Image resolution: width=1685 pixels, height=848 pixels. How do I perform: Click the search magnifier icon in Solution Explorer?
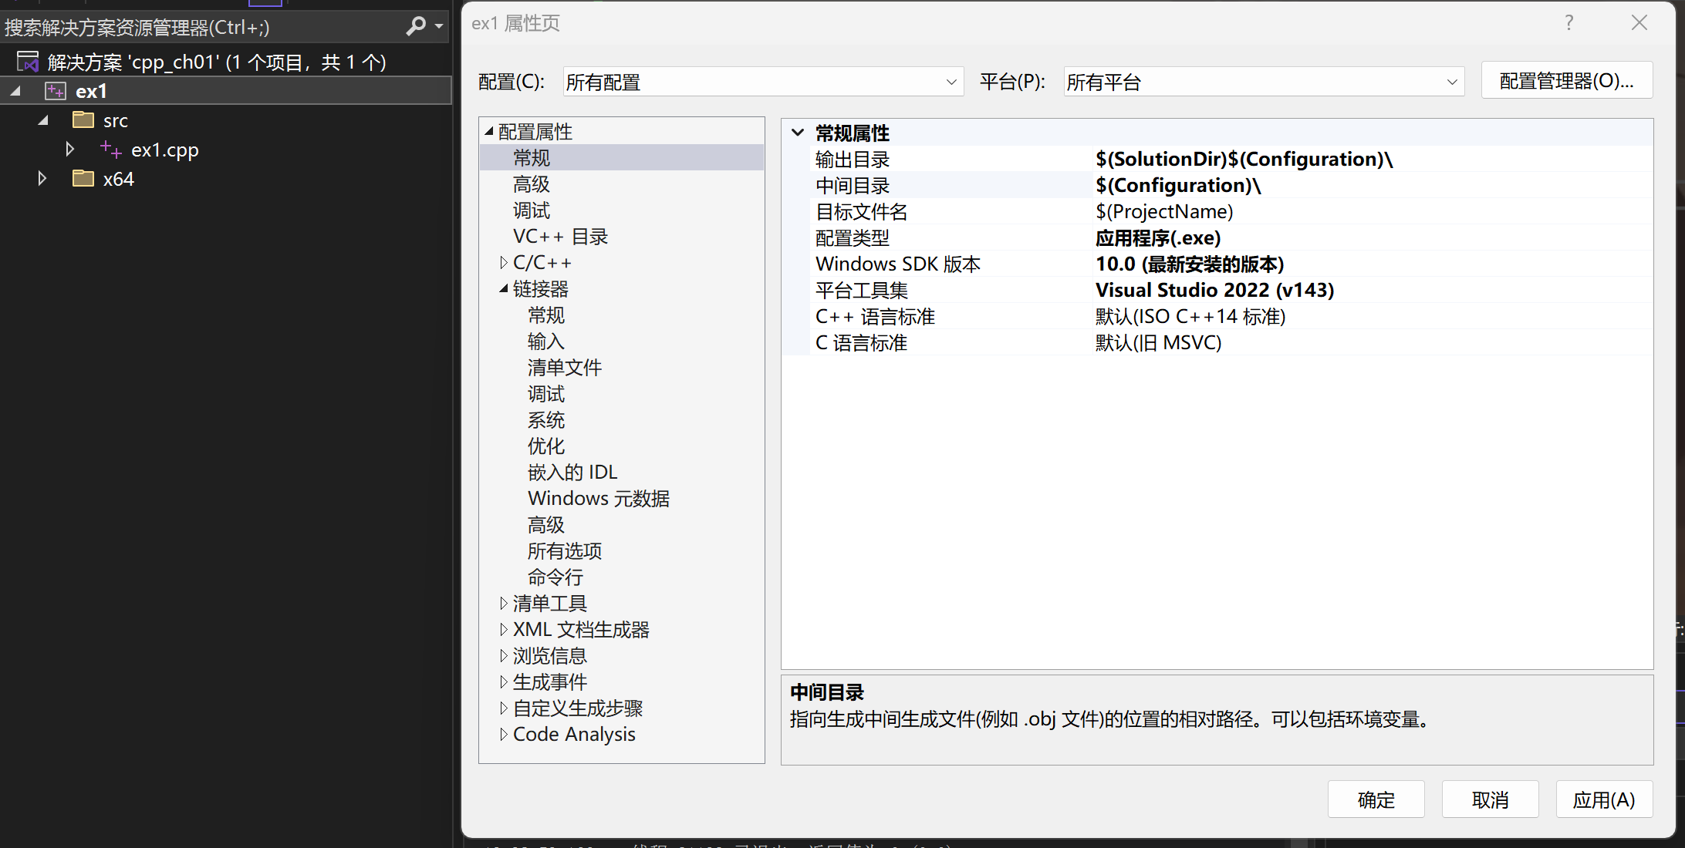click(x=416, y=26)
